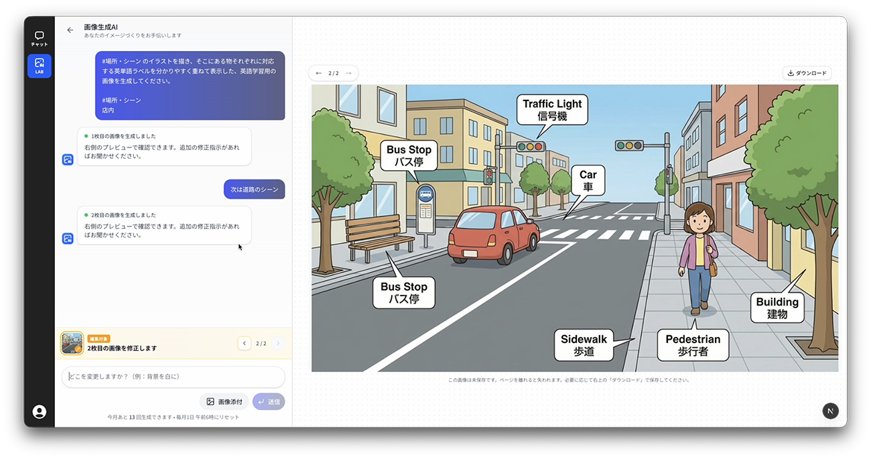Focus the どこを変更しますか text input field
This screenshot has width=871, height=459.
(x=173, y=377)
